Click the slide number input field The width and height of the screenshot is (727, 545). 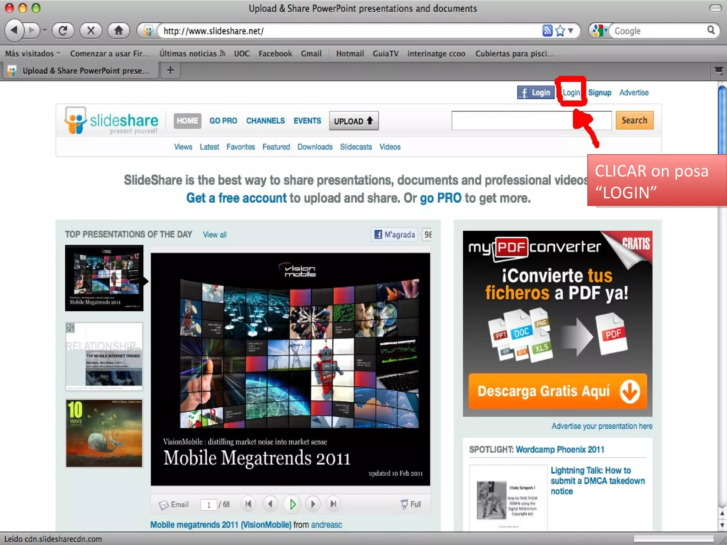208,505
